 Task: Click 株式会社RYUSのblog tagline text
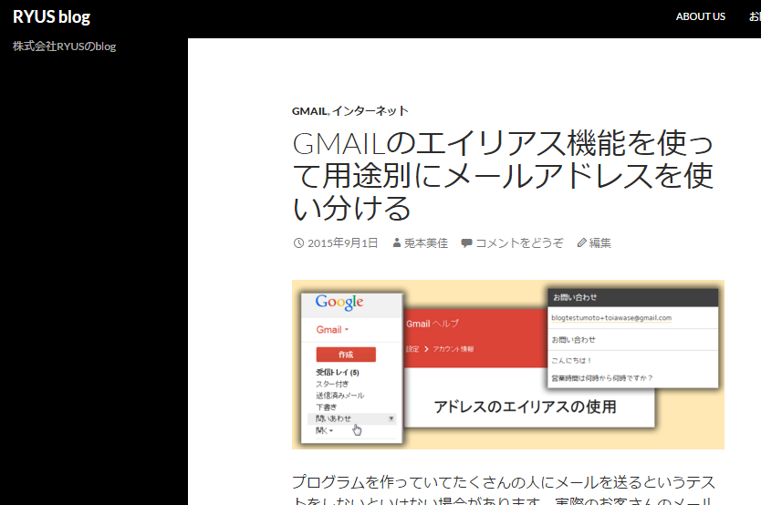tap(64, 46)
